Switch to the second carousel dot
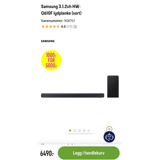Screen dimensions: 160x160 point(75,131)
